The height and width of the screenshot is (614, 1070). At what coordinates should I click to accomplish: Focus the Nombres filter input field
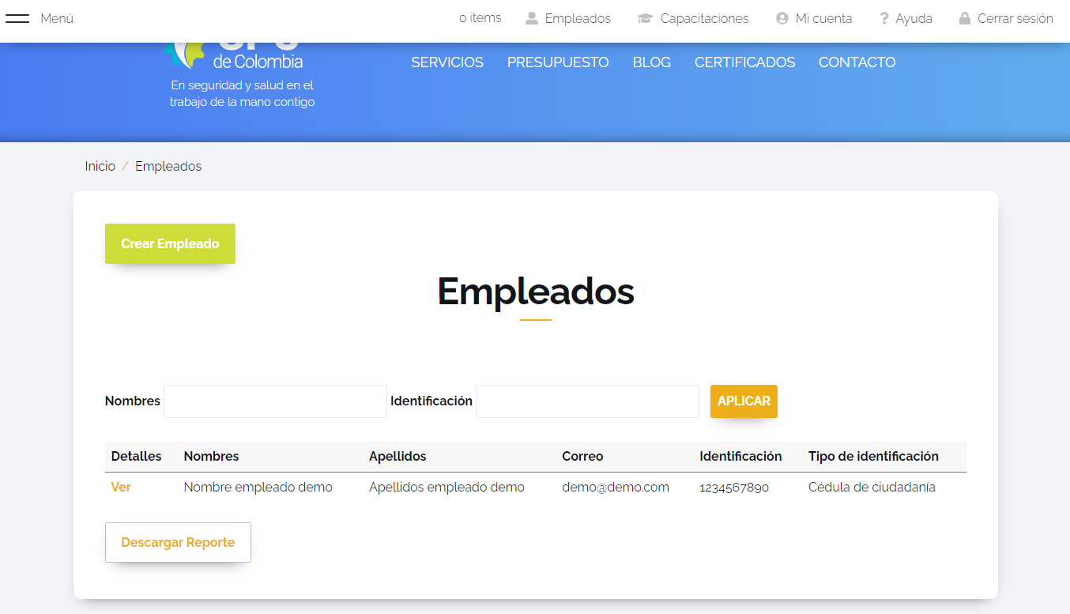pos(275,401)
